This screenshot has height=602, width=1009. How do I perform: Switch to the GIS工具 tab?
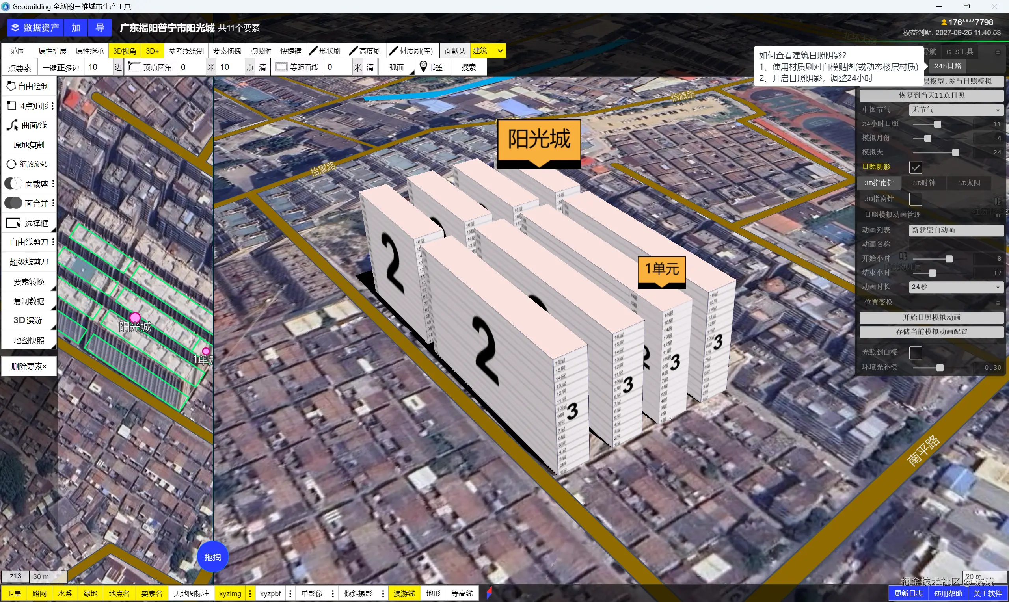point(959,52)
